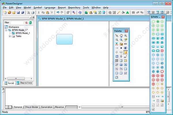The width and height of the screenshot is (173, 115).
Task: Close the browser panel with its X
Action: pos(33,17)
